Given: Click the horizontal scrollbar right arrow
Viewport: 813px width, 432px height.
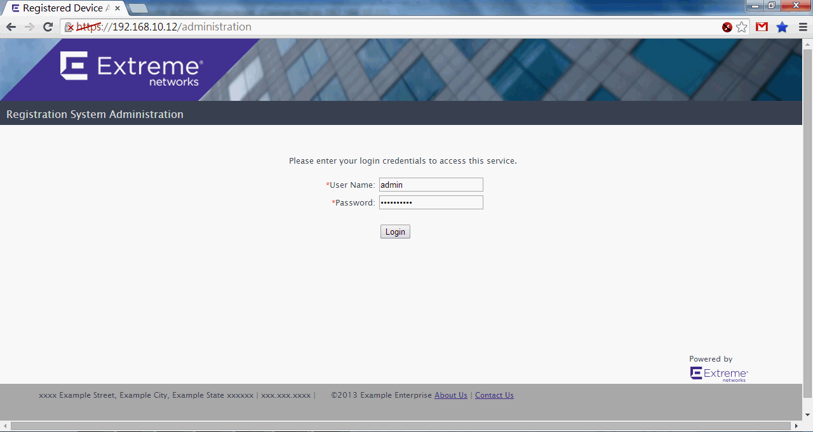Looking at the screenshot, I should pos(796,426).
